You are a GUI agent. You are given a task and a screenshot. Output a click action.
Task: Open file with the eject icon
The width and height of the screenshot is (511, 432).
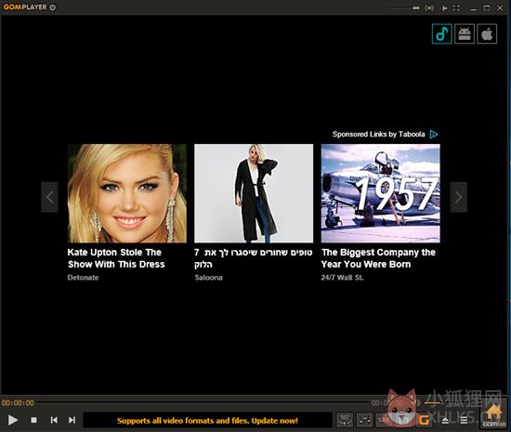pyautogui.click(x=445, y=420)
